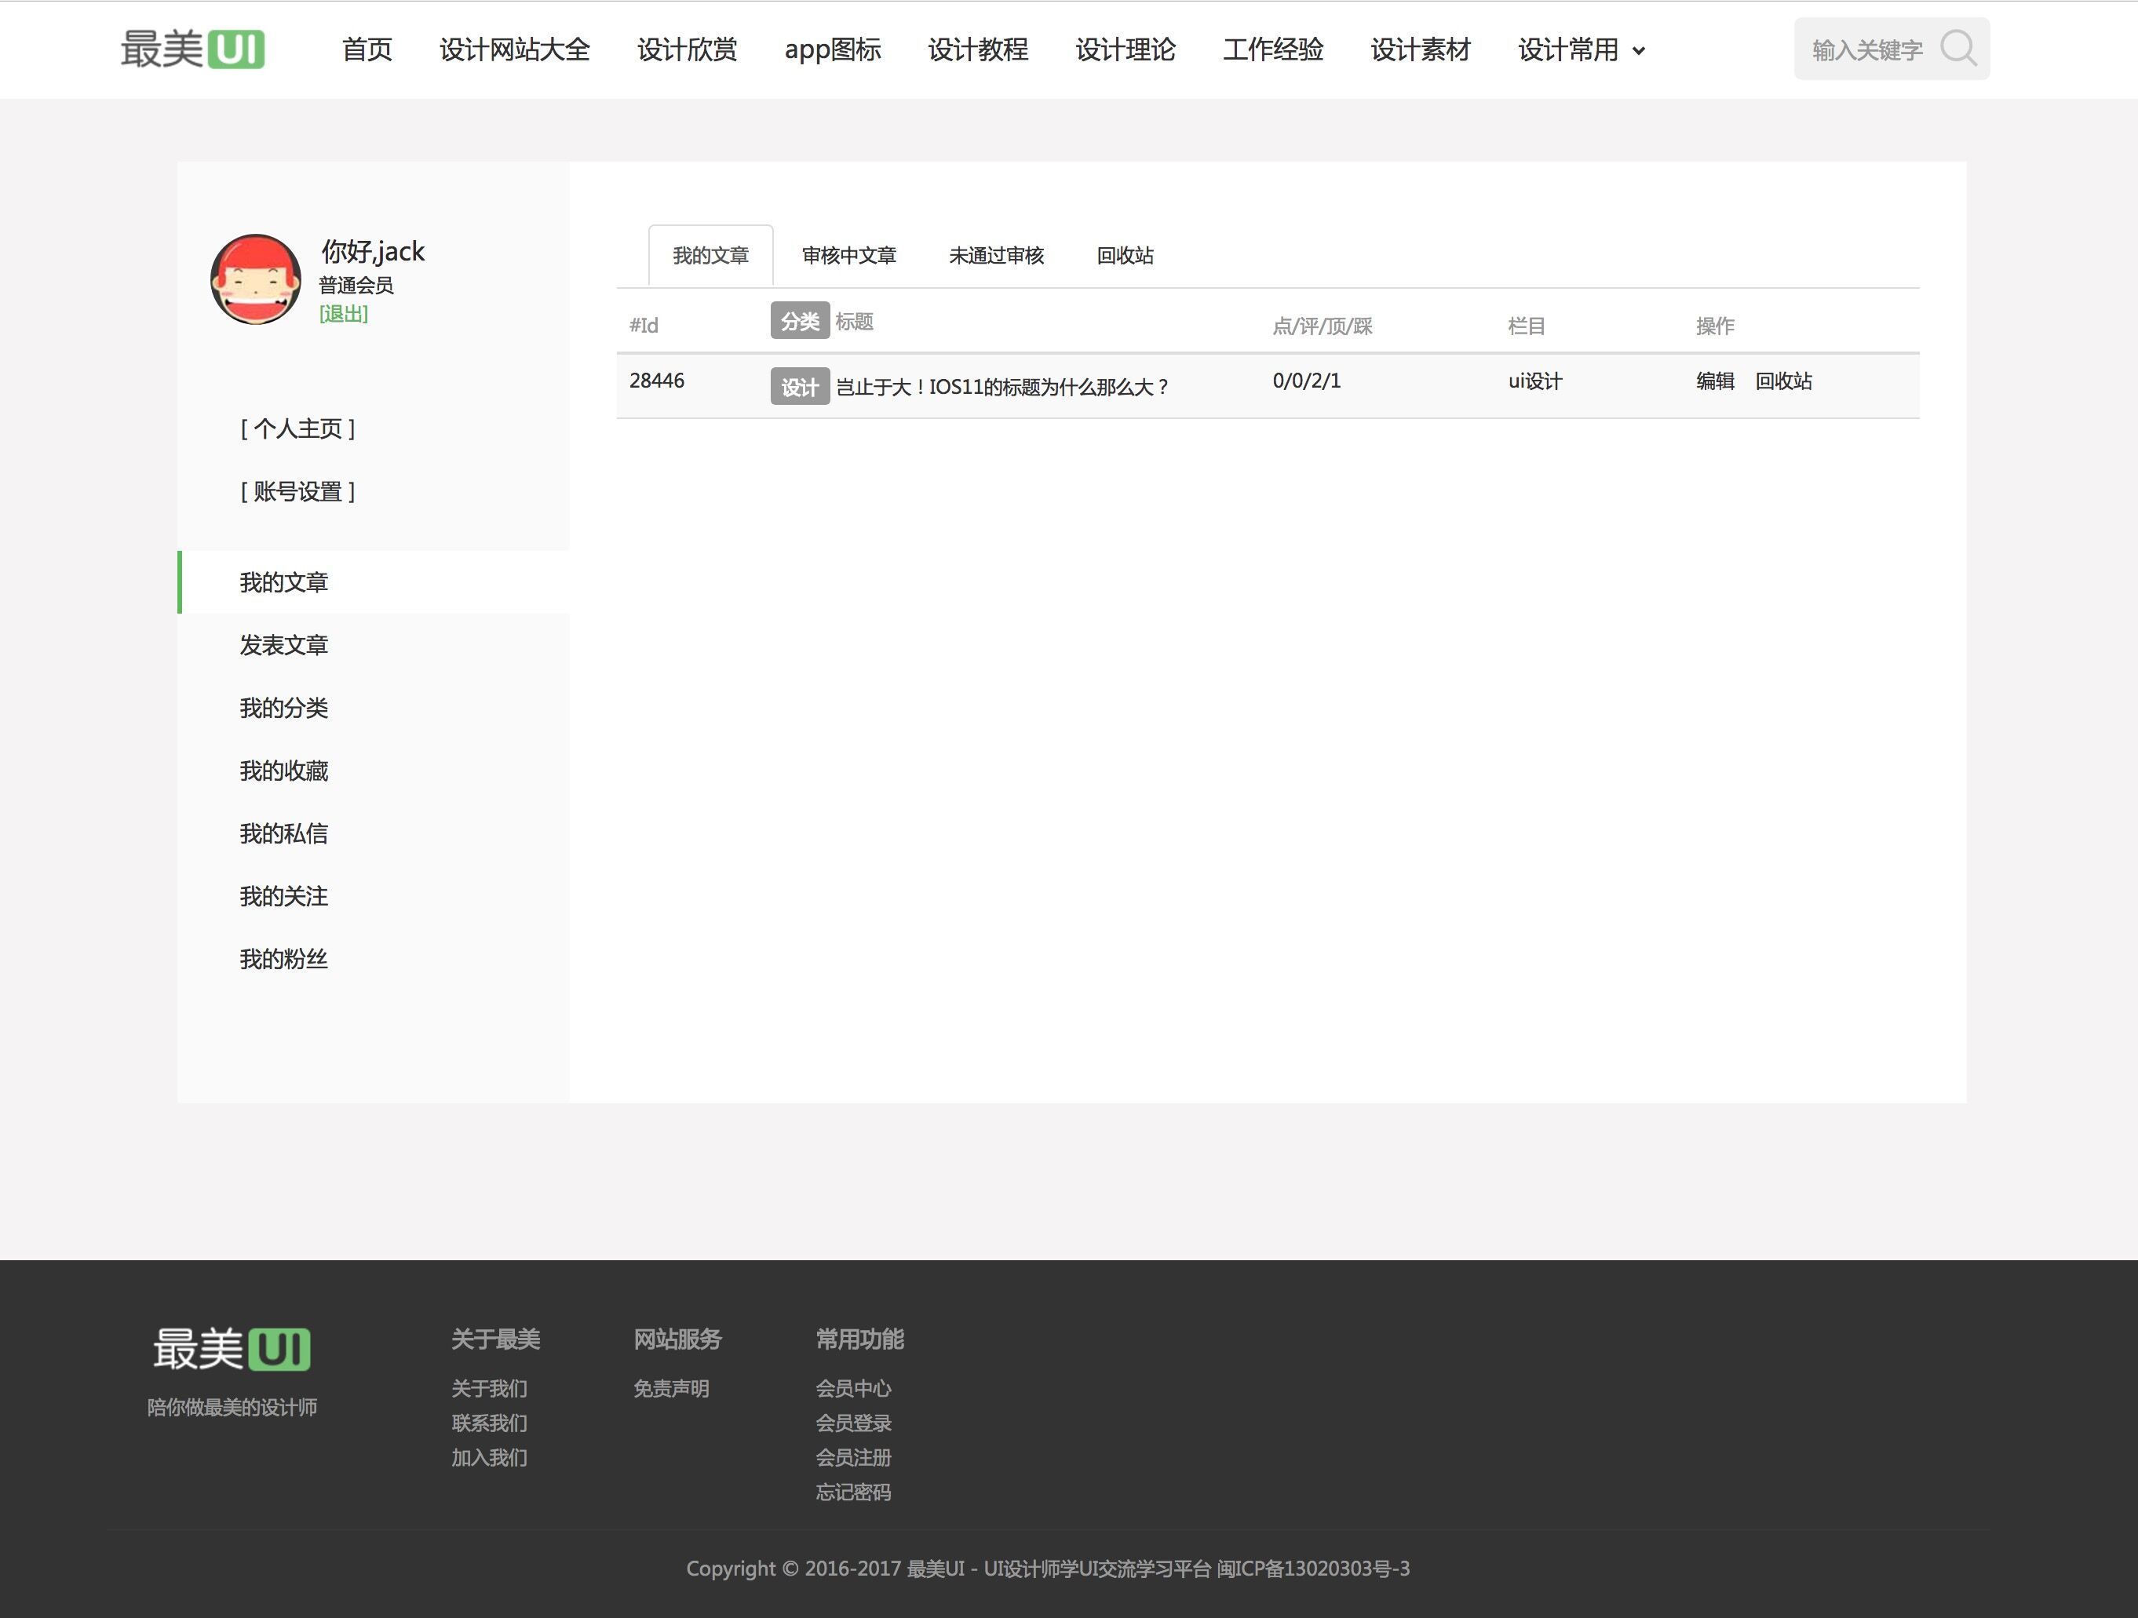Click the ui设计 column cell
The width and height of the screenshot is (2138, 1618).
(x=1535, y=381)
